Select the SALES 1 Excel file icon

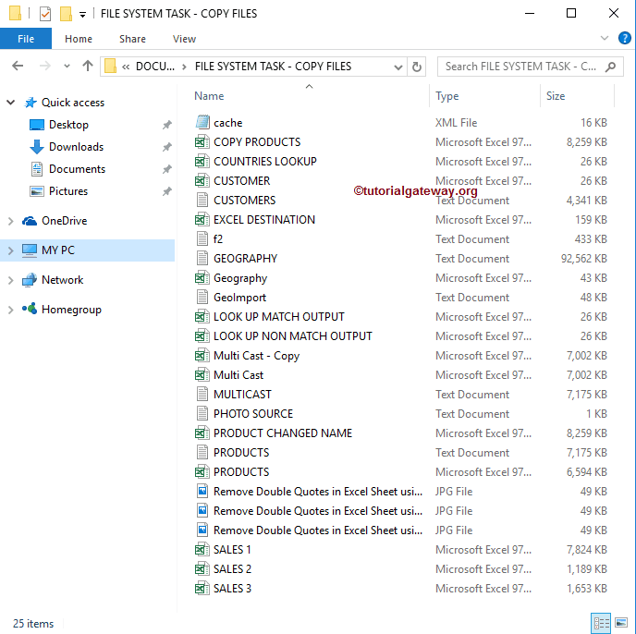pyautogui.click(x=202, y=550)
